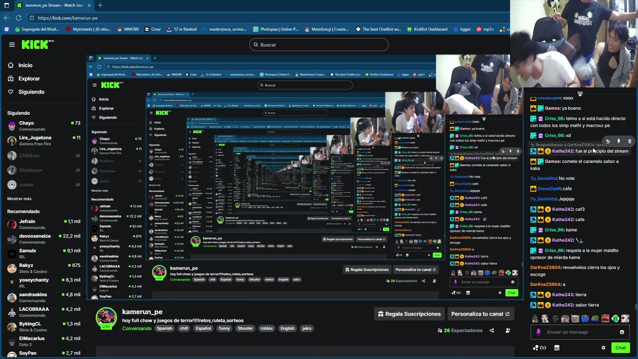This screenshot has height=359, width=638.
Task: Click the gift icon on Regala Suscripciones
Action: 381,314
